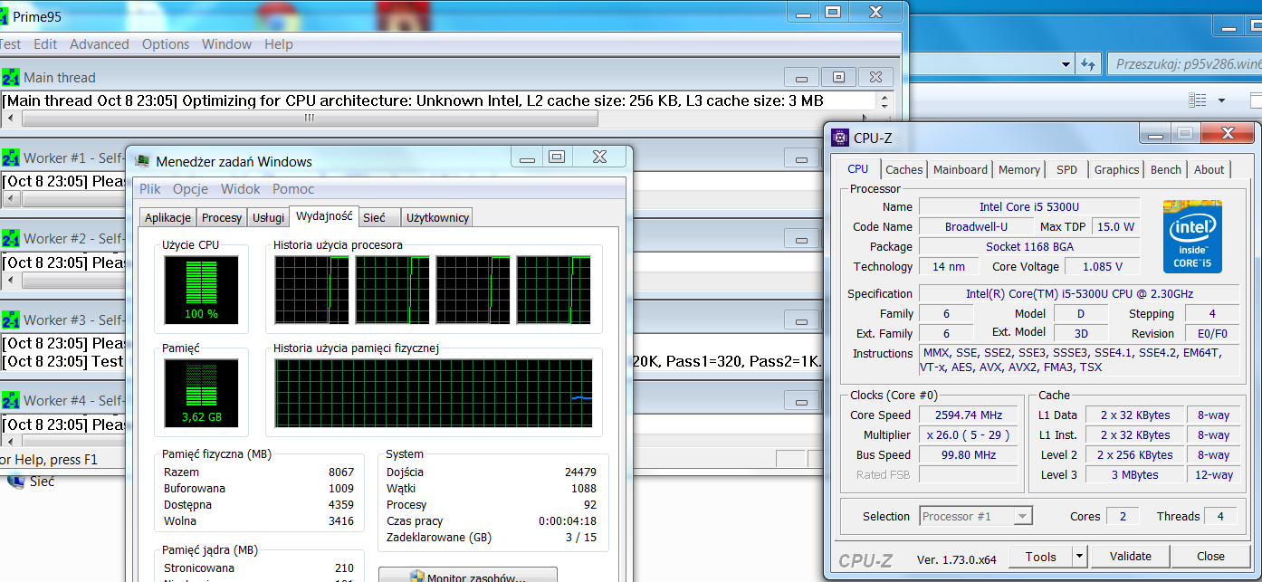Open the Pomoc menu in Task Manager
Image resolution: width=1262 pixels, height=582 pixels.
click(293, 189)
